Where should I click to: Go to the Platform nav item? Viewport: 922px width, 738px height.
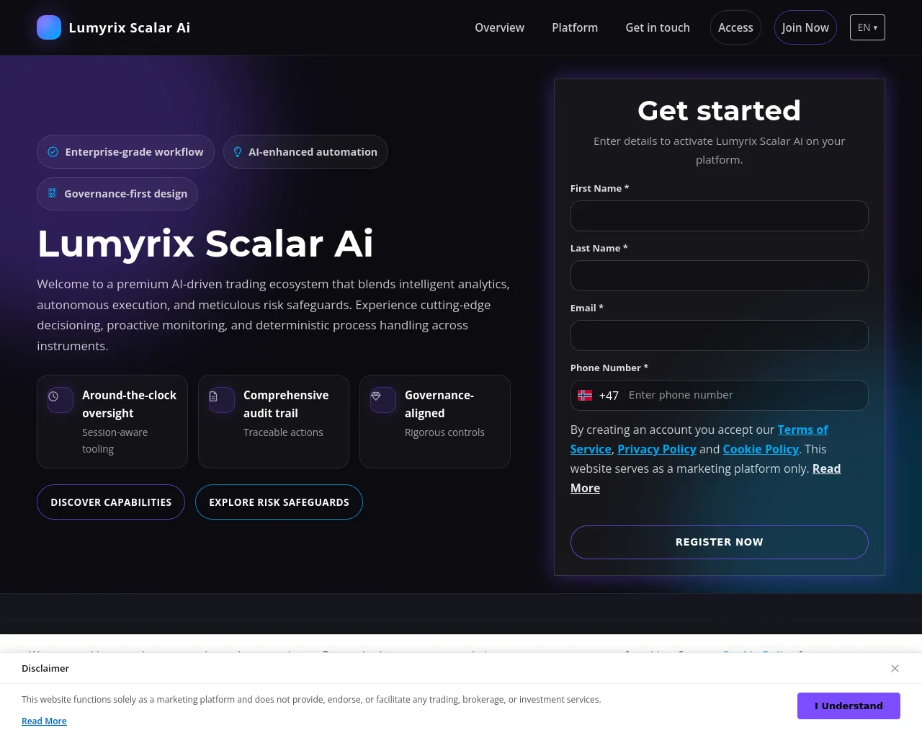point(575,27)
